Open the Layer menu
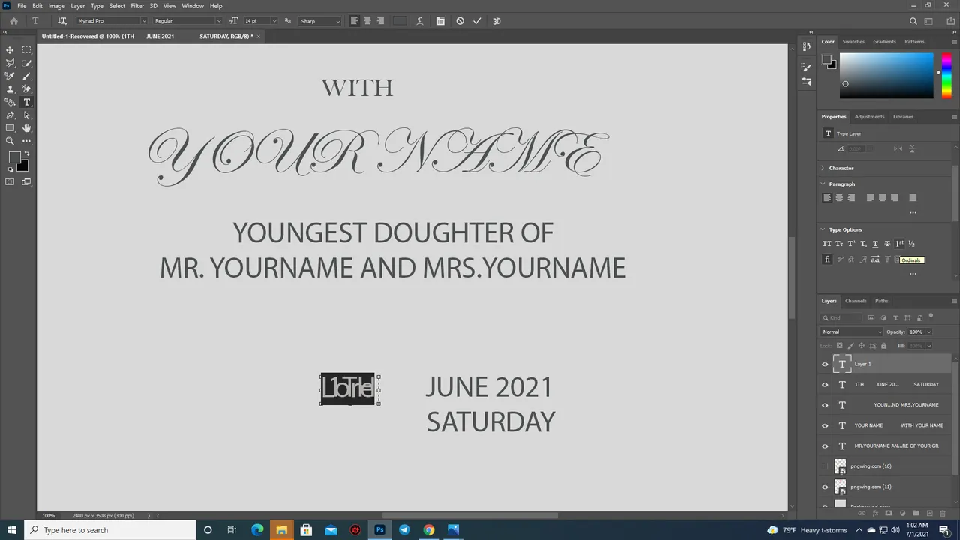Image resolution: width=960 pixels, height=540 pixels. [78, 6]
